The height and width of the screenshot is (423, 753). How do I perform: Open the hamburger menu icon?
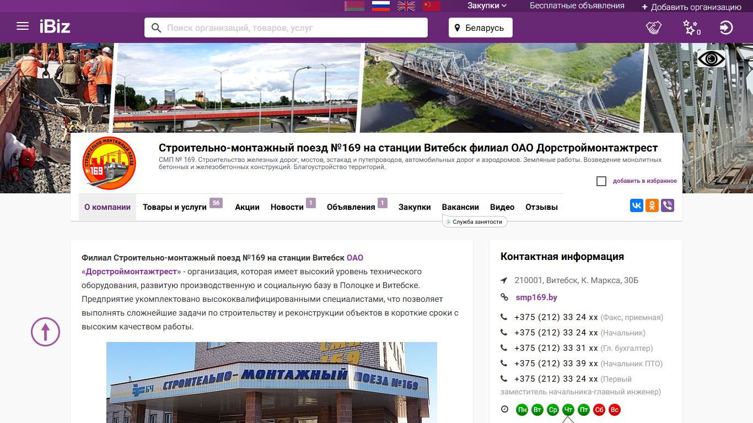coord(23,26)
